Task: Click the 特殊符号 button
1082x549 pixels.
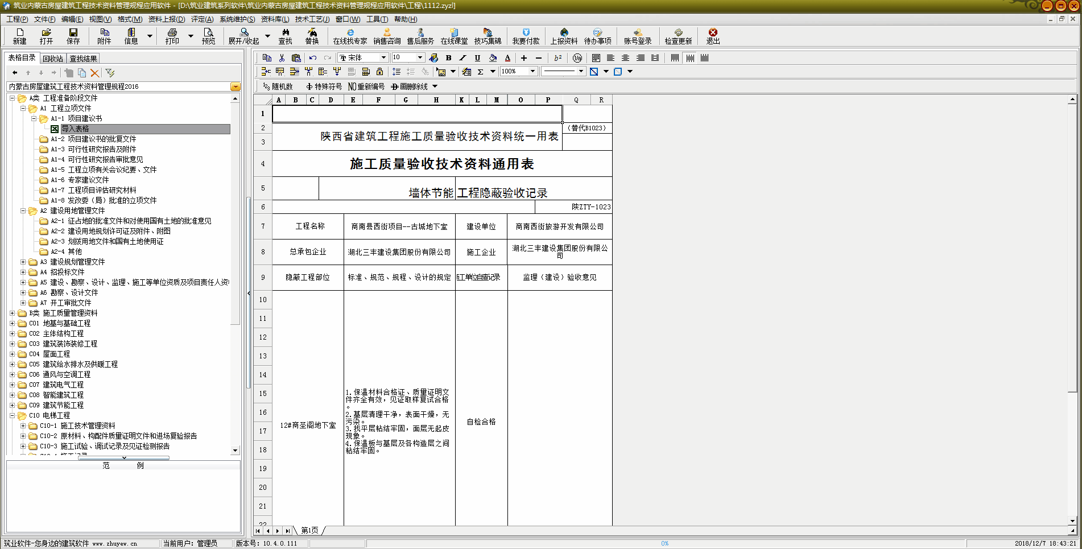Action: tap(324, 86)
